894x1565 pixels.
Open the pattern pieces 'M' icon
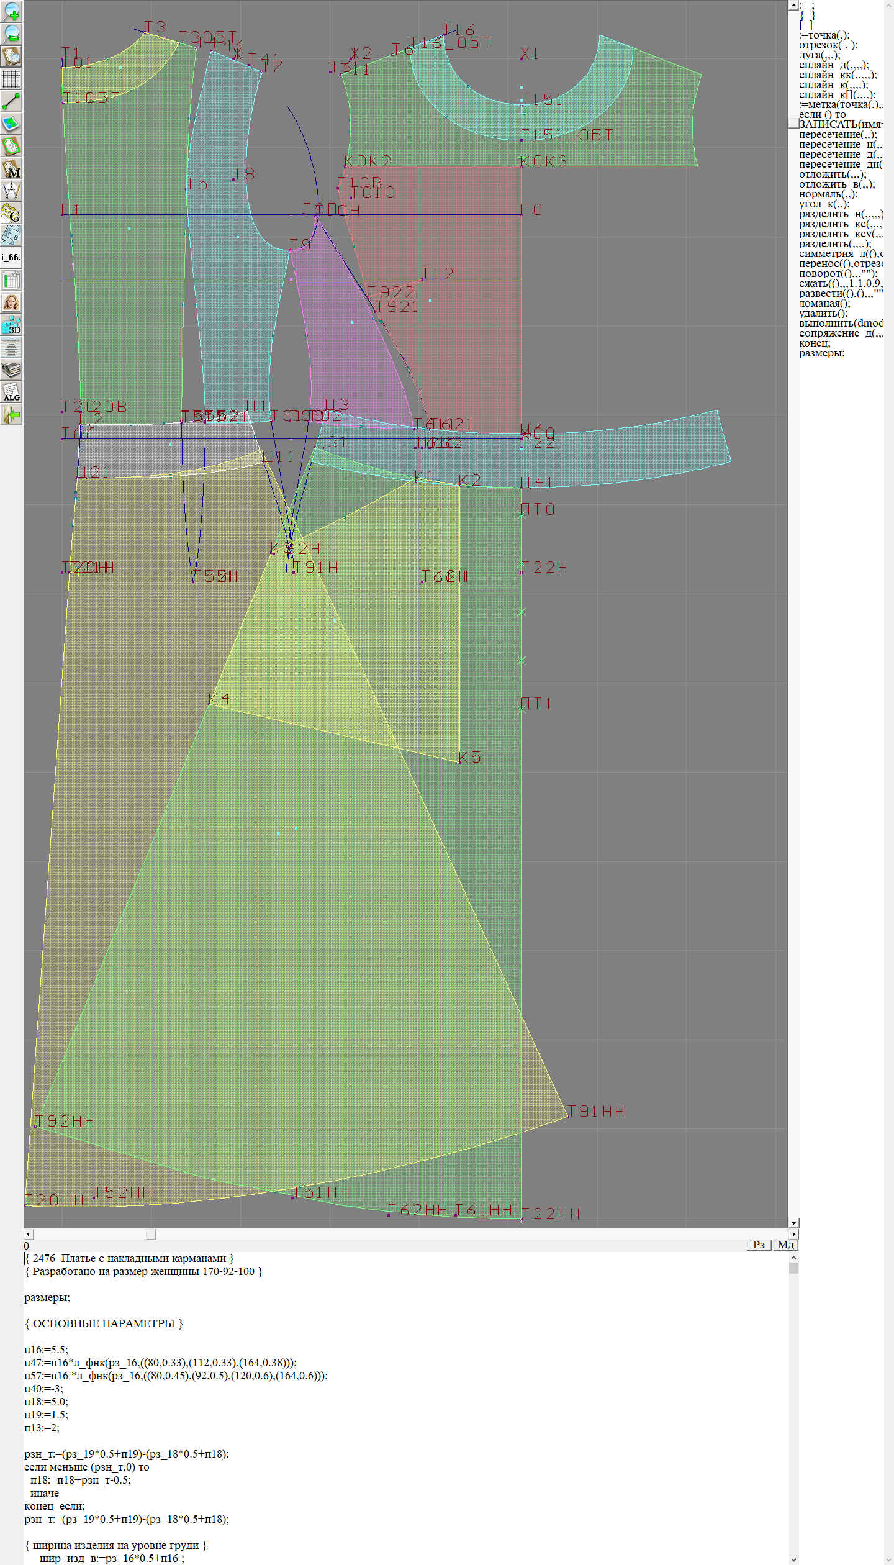[11, 168]
